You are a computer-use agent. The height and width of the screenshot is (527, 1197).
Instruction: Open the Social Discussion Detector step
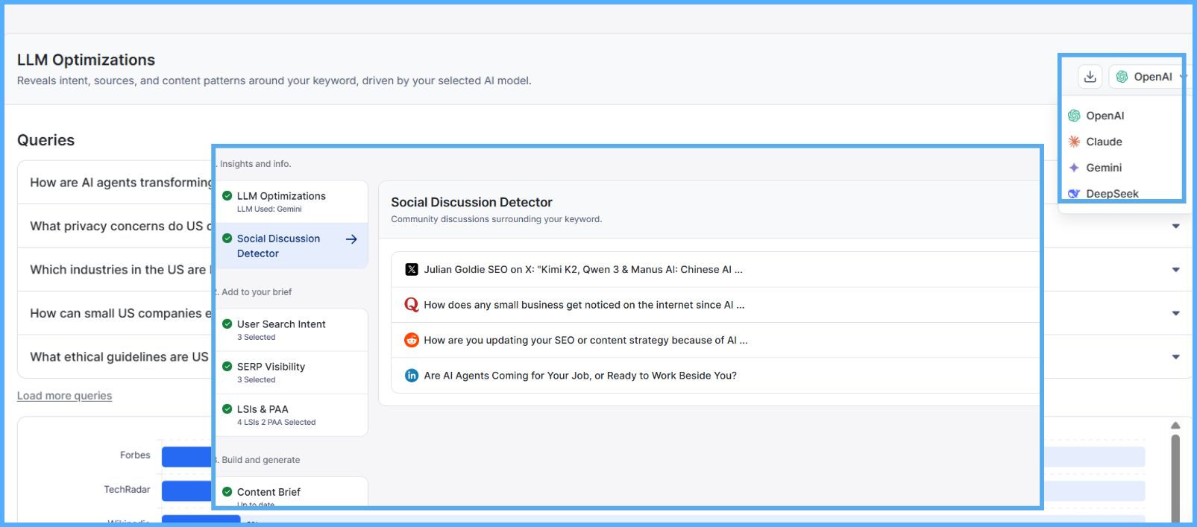292,246
